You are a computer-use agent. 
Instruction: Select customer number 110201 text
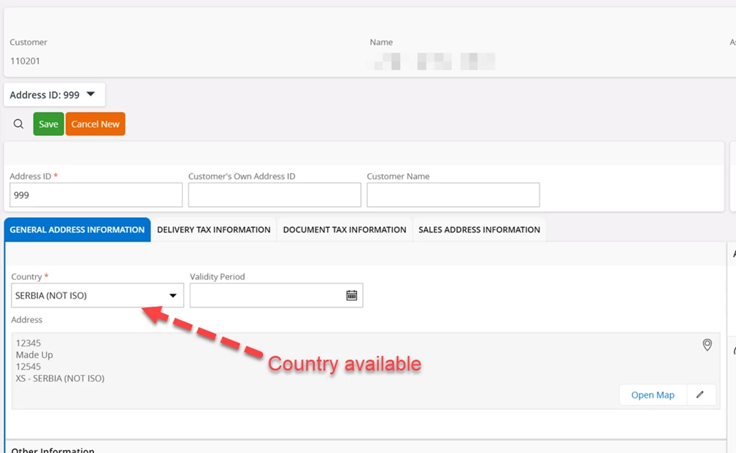click(25, 61)
